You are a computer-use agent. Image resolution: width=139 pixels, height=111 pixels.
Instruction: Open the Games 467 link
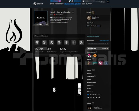tap(91, 70)
